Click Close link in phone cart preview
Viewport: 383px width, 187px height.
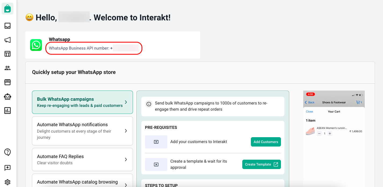[x=309, y=111]
